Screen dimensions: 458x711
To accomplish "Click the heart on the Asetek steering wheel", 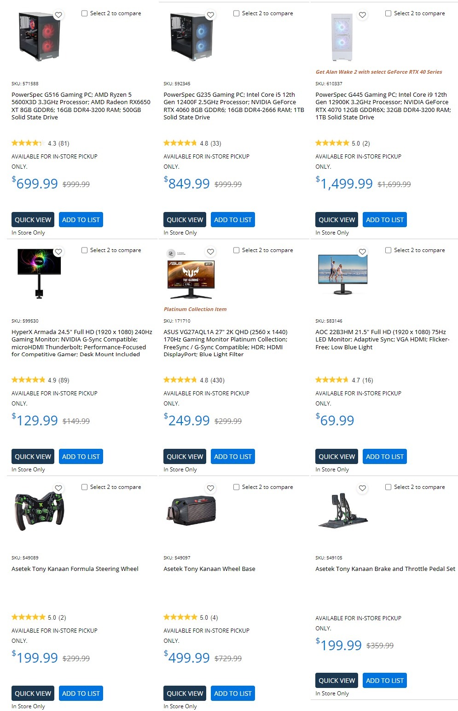I will point(58,488).
